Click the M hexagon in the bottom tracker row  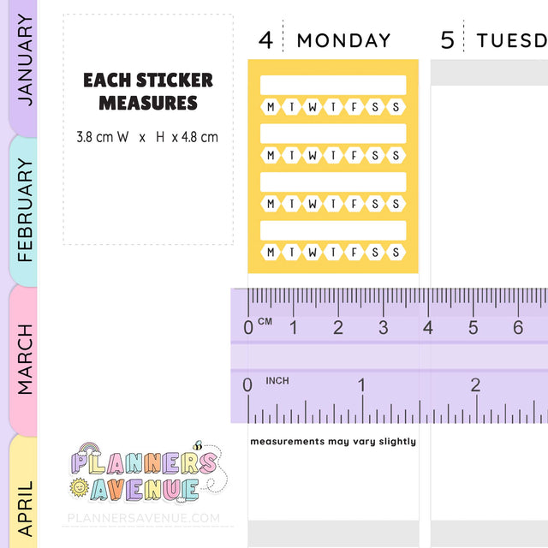coord(271,252)
